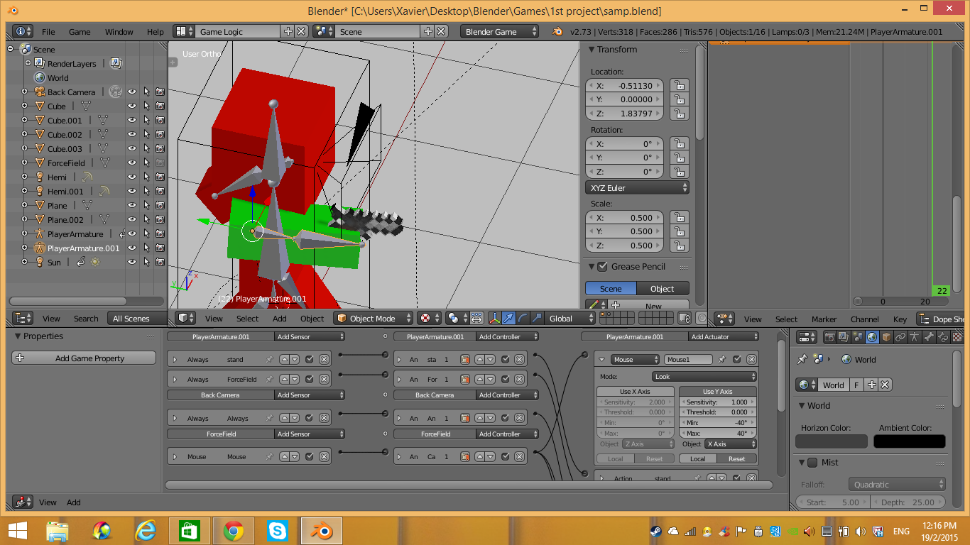Open the Channel menu in Dope Sheet
Screen dimensions: 970x545
coord(865,319)
